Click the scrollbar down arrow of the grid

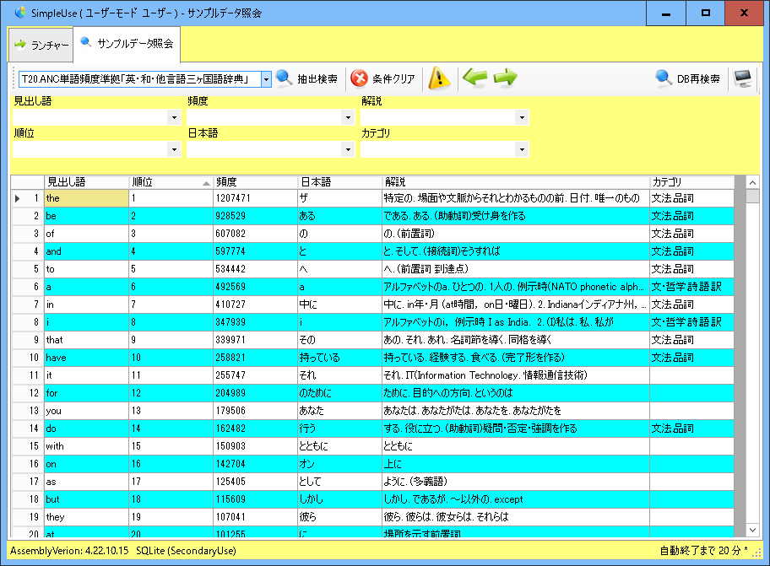(x=752, y=530)
